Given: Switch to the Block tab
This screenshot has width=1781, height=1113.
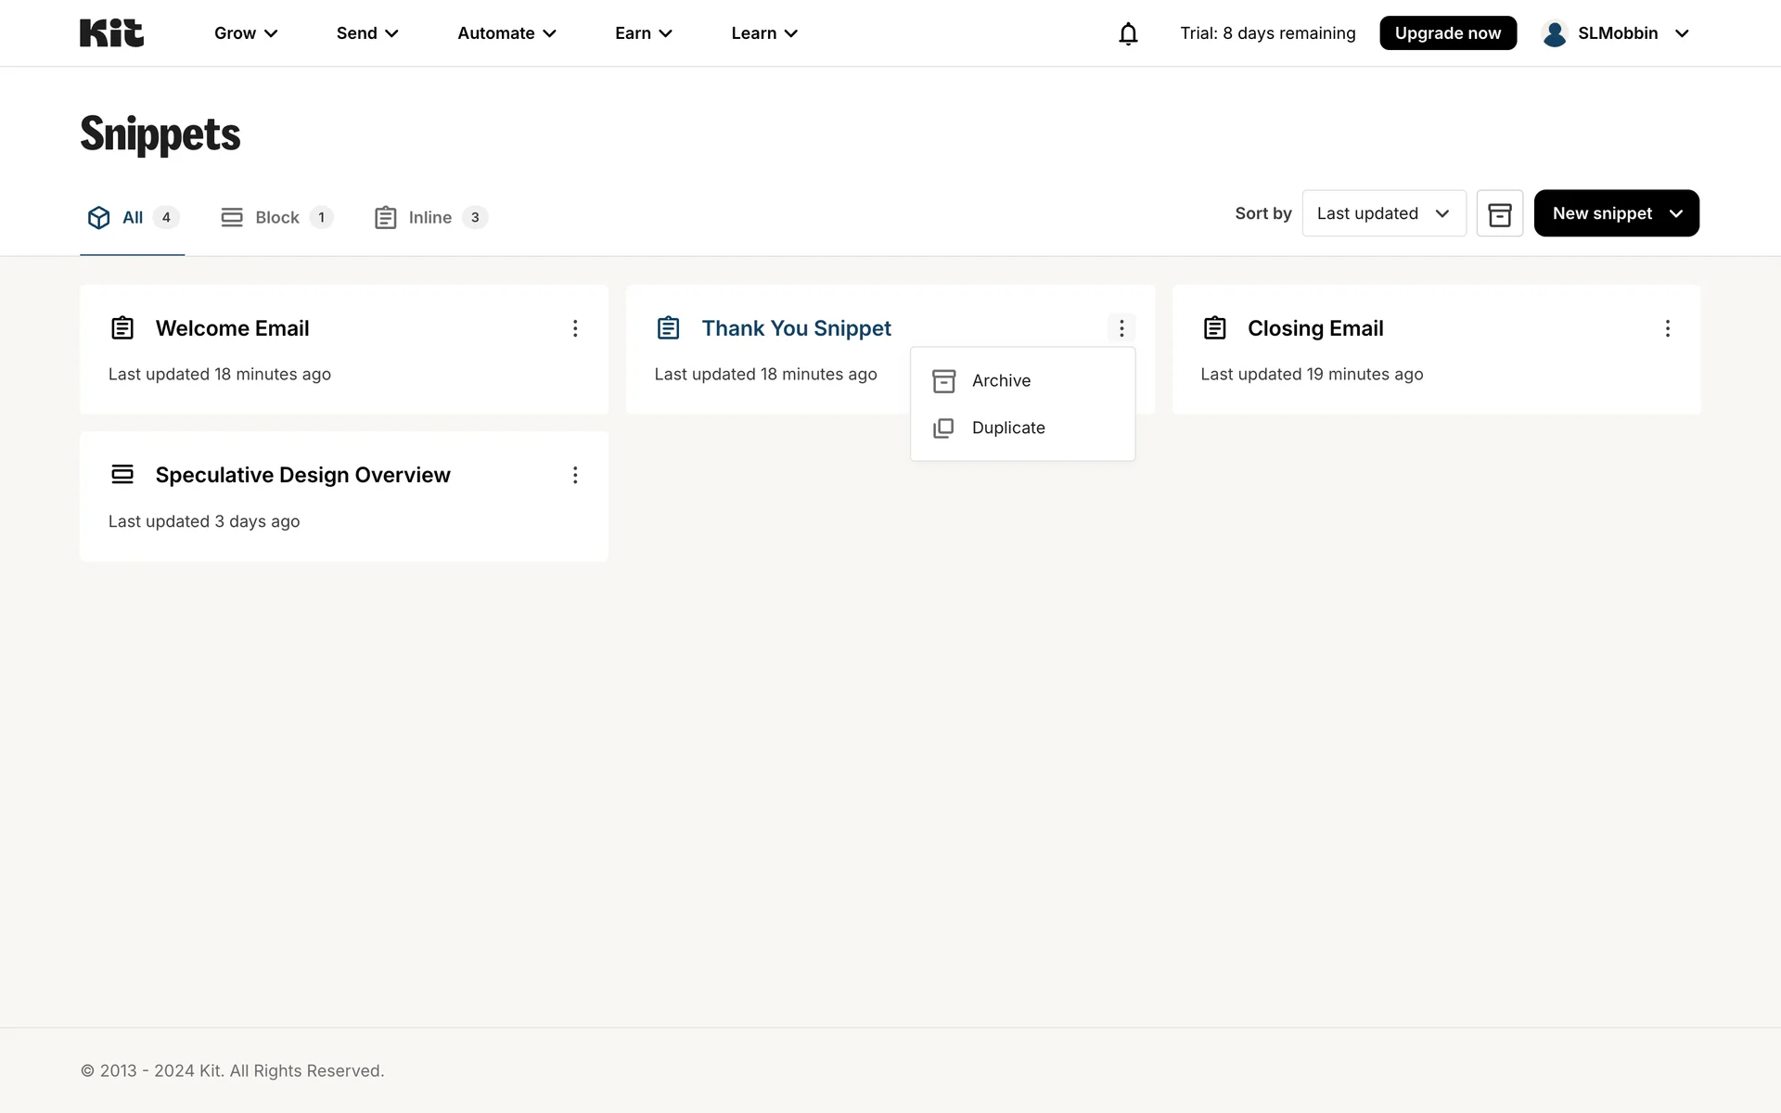Looking at the screenshot, I should pos(276,218).
